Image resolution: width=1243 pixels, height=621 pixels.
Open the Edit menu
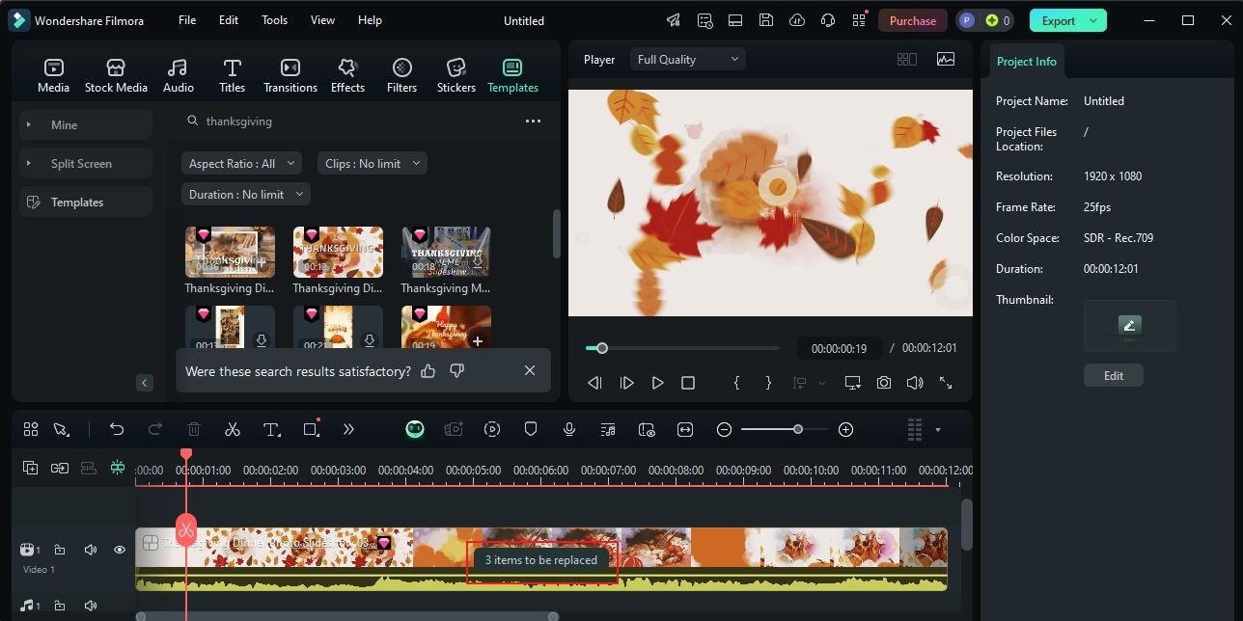pos(229,20)
